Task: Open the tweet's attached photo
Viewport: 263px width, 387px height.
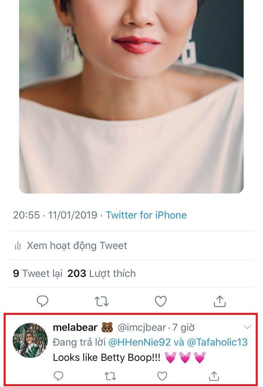Action: (131, 97)
